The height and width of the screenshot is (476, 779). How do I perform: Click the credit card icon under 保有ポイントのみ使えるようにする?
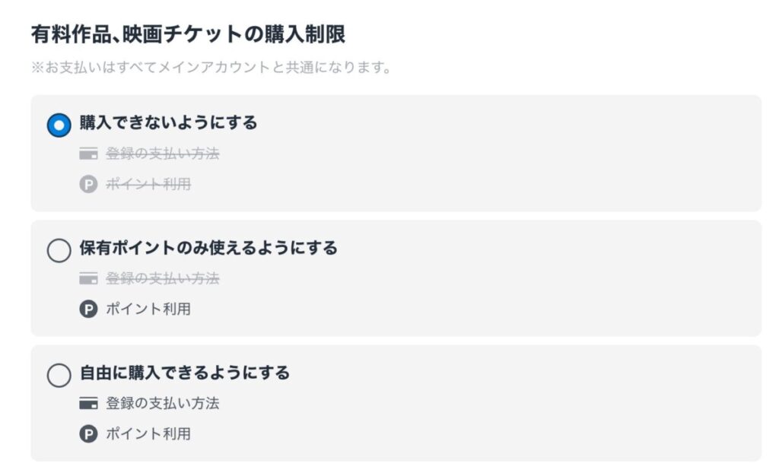(x=88, y=279)
